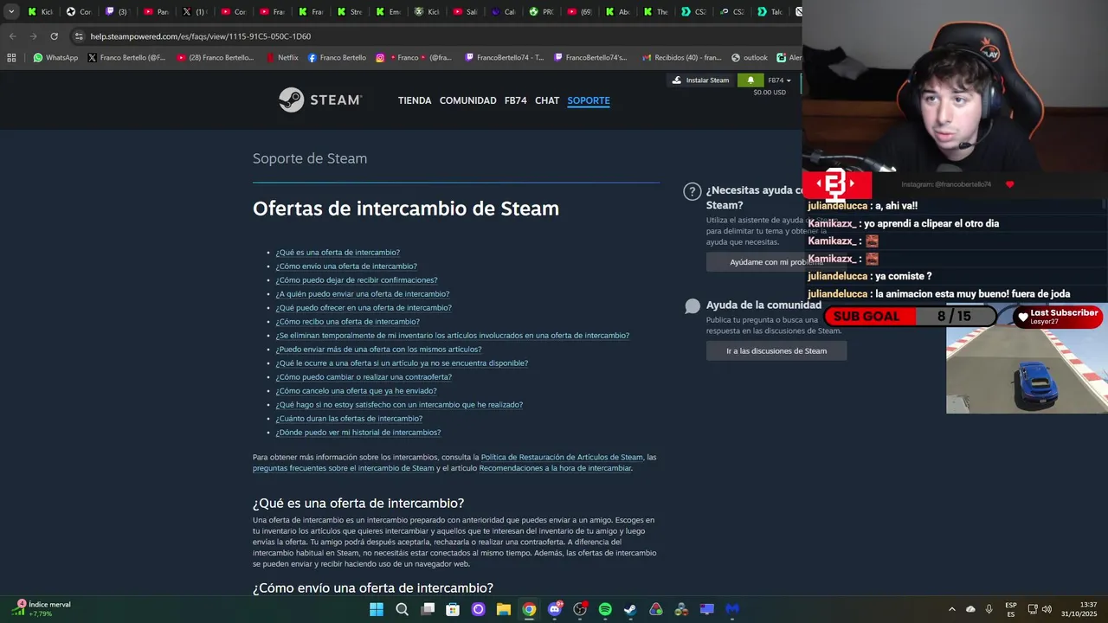The width and height of the screenshot is (1108, 623).
Task: Open preguntas frecuentes sobre el intercambio link
Action: click(344, 468)
